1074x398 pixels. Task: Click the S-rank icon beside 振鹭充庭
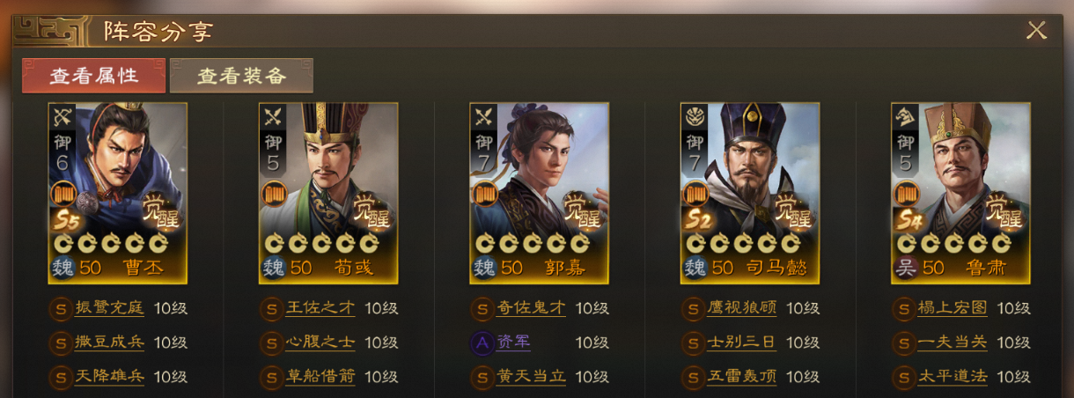[61, 309]
